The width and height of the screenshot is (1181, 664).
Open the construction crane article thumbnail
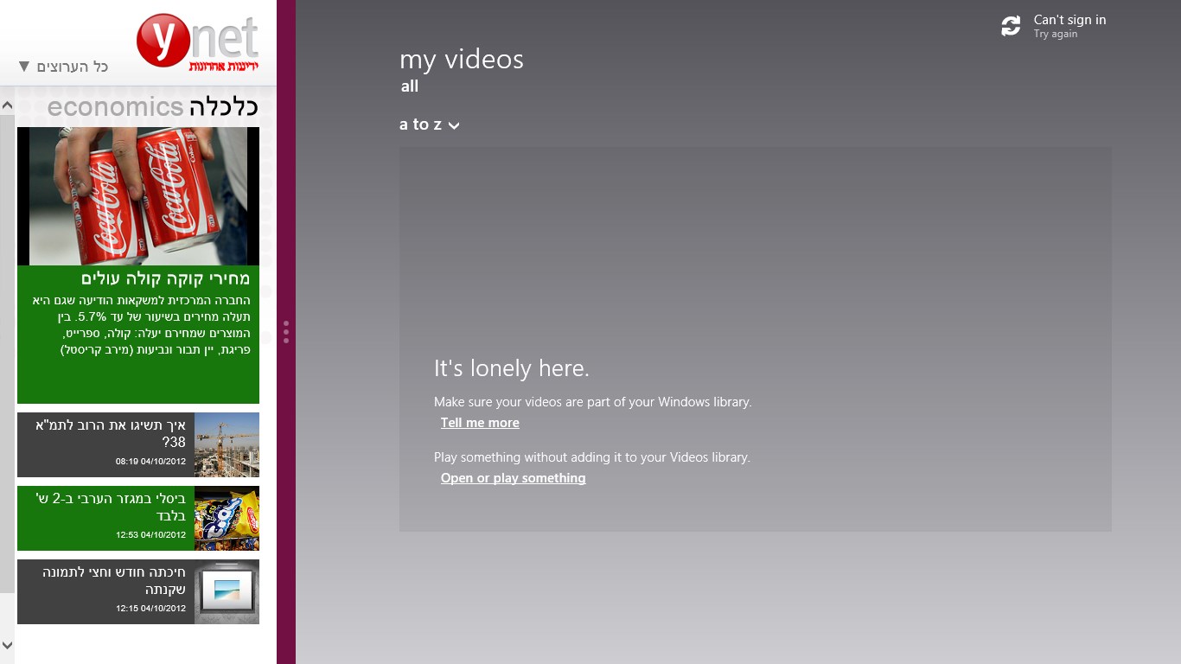(x=227, y=444)
